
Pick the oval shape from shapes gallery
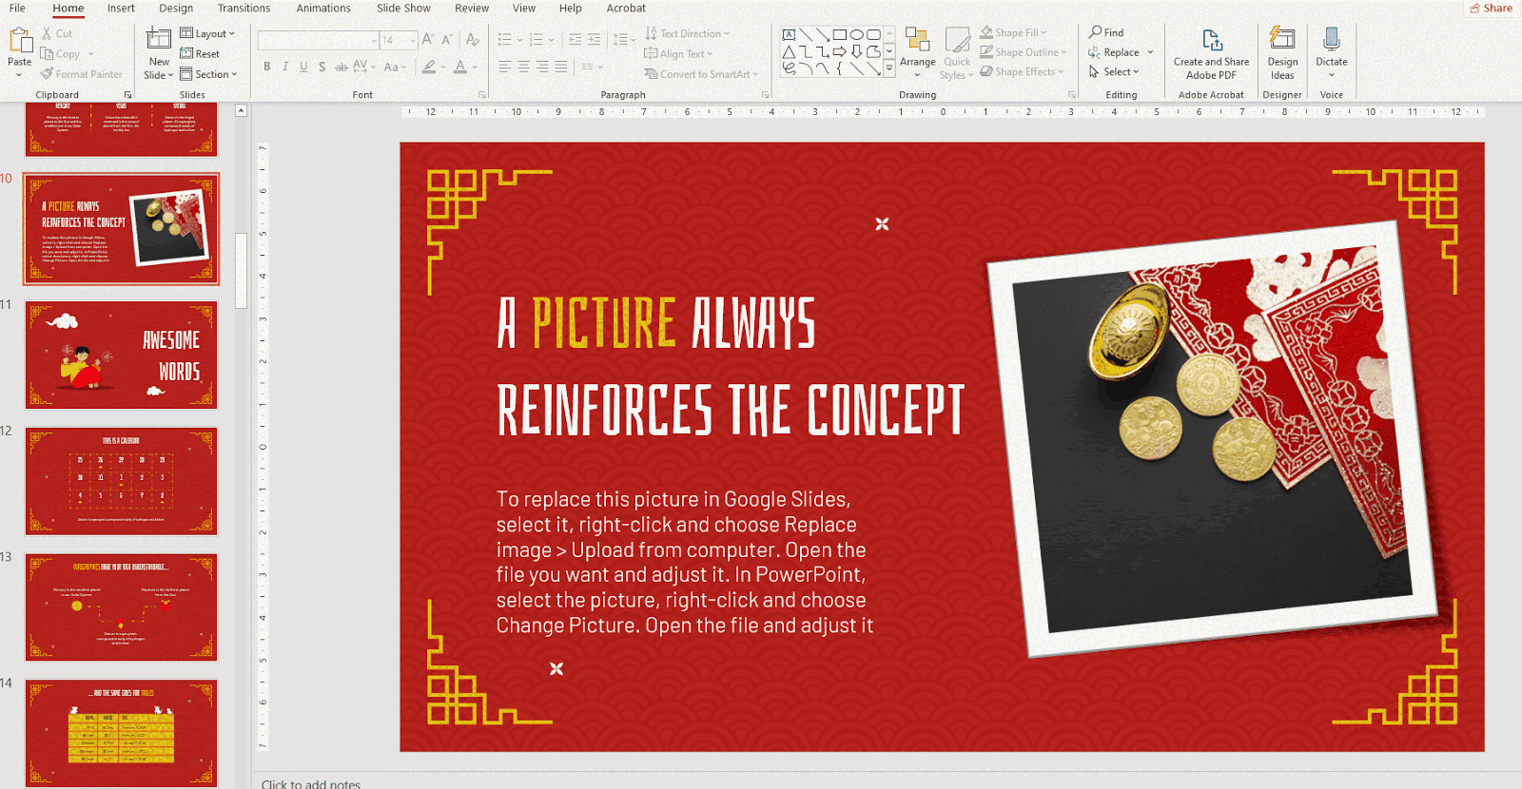(x=856, y=34)
